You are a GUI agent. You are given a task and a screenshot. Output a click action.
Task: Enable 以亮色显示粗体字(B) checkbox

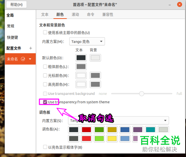[45, 147]
